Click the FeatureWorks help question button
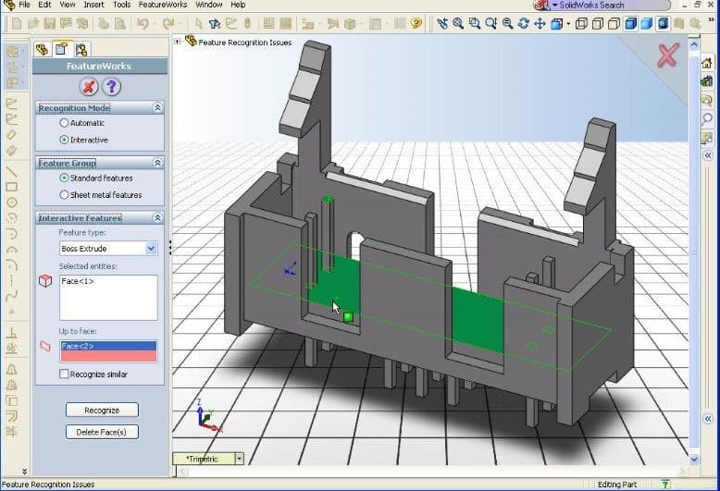 [x=112, y=86]
